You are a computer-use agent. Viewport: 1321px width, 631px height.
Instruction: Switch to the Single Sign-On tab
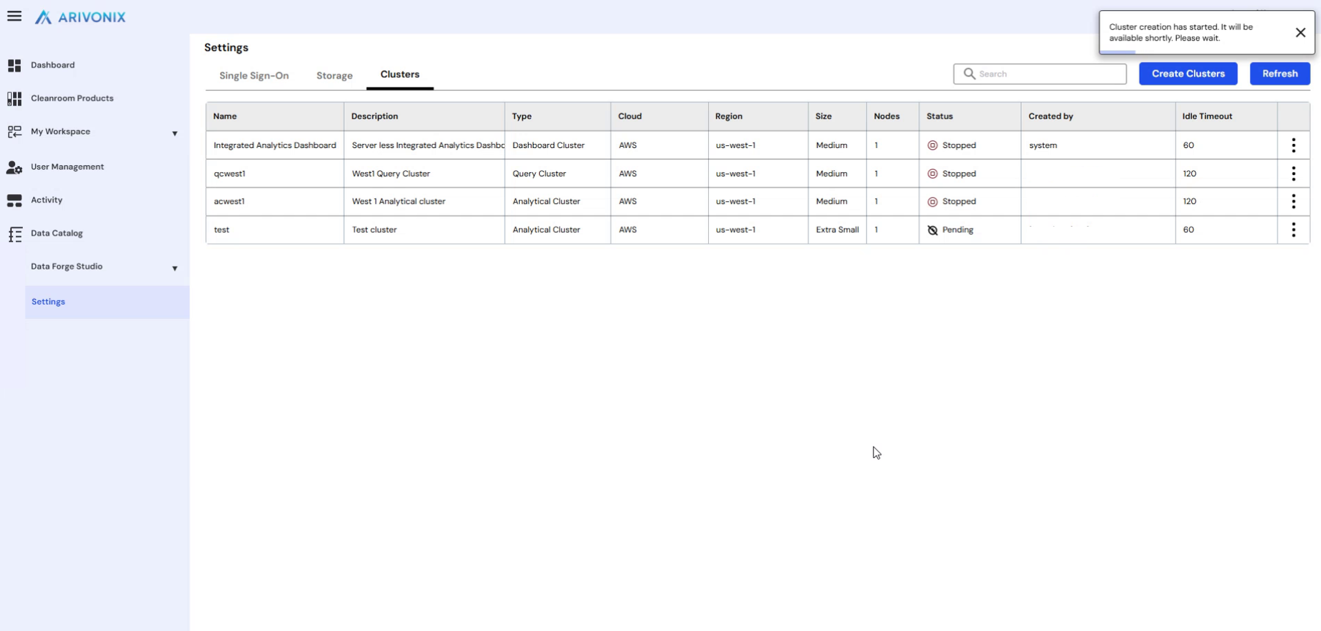tap(254, 76)
